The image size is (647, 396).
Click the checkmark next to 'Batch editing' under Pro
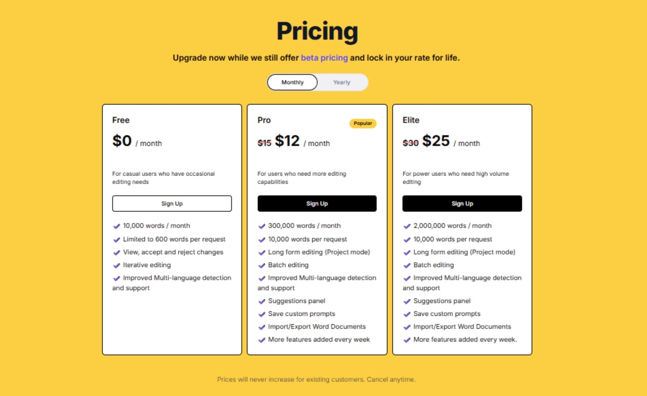point(262,265)
